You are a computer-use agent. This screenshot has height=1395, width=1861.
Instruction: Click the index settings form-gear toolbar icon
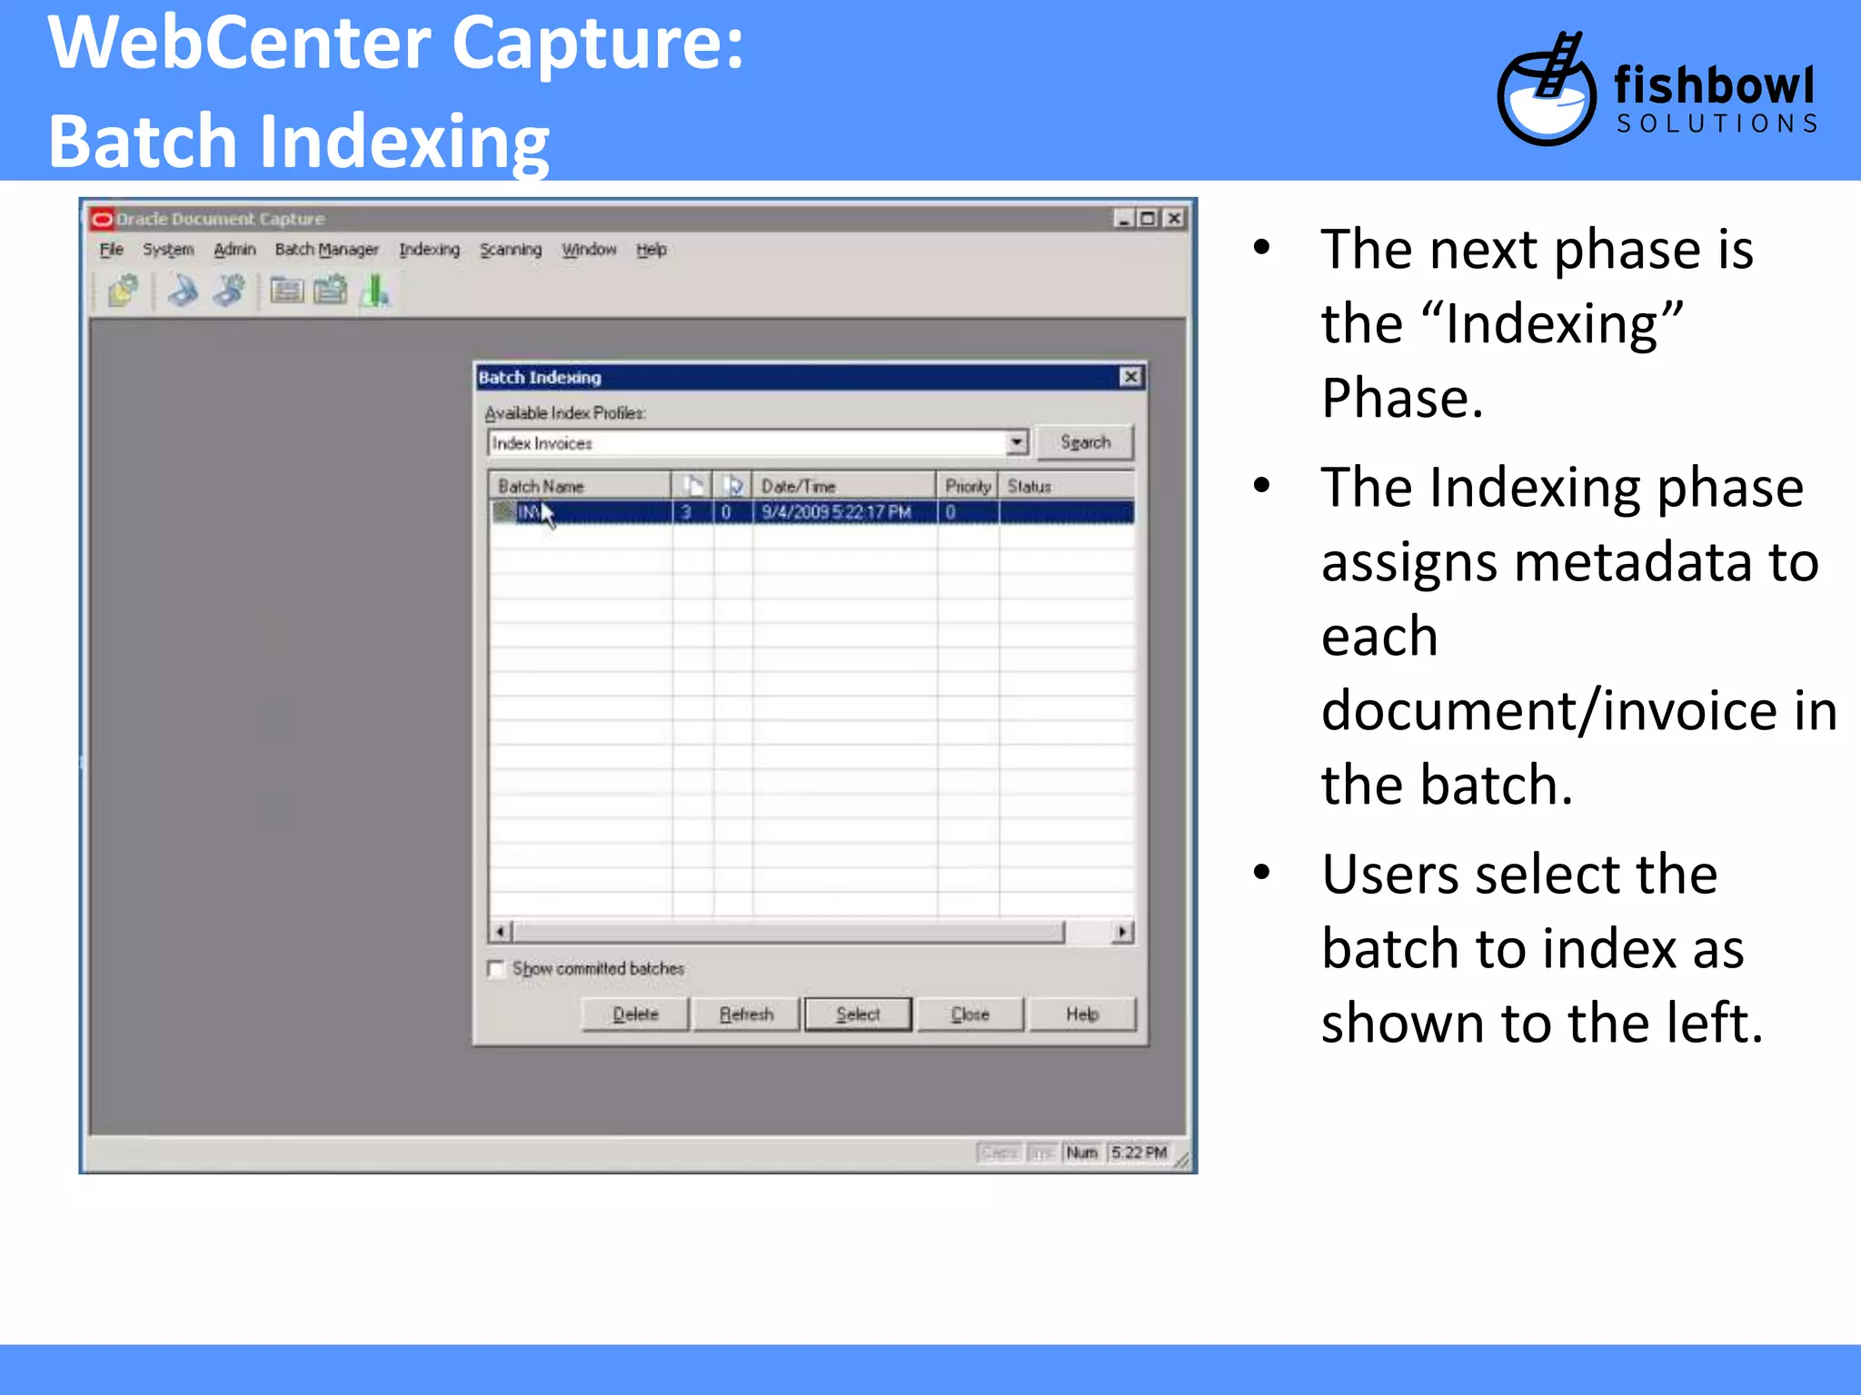coord(330,292)
